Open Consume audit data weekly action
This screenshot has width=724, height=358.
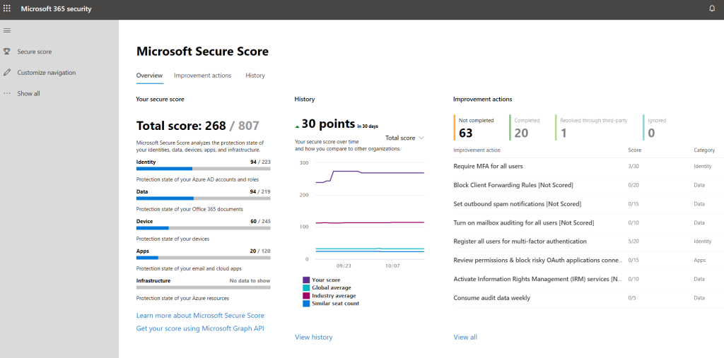point(492,298)
